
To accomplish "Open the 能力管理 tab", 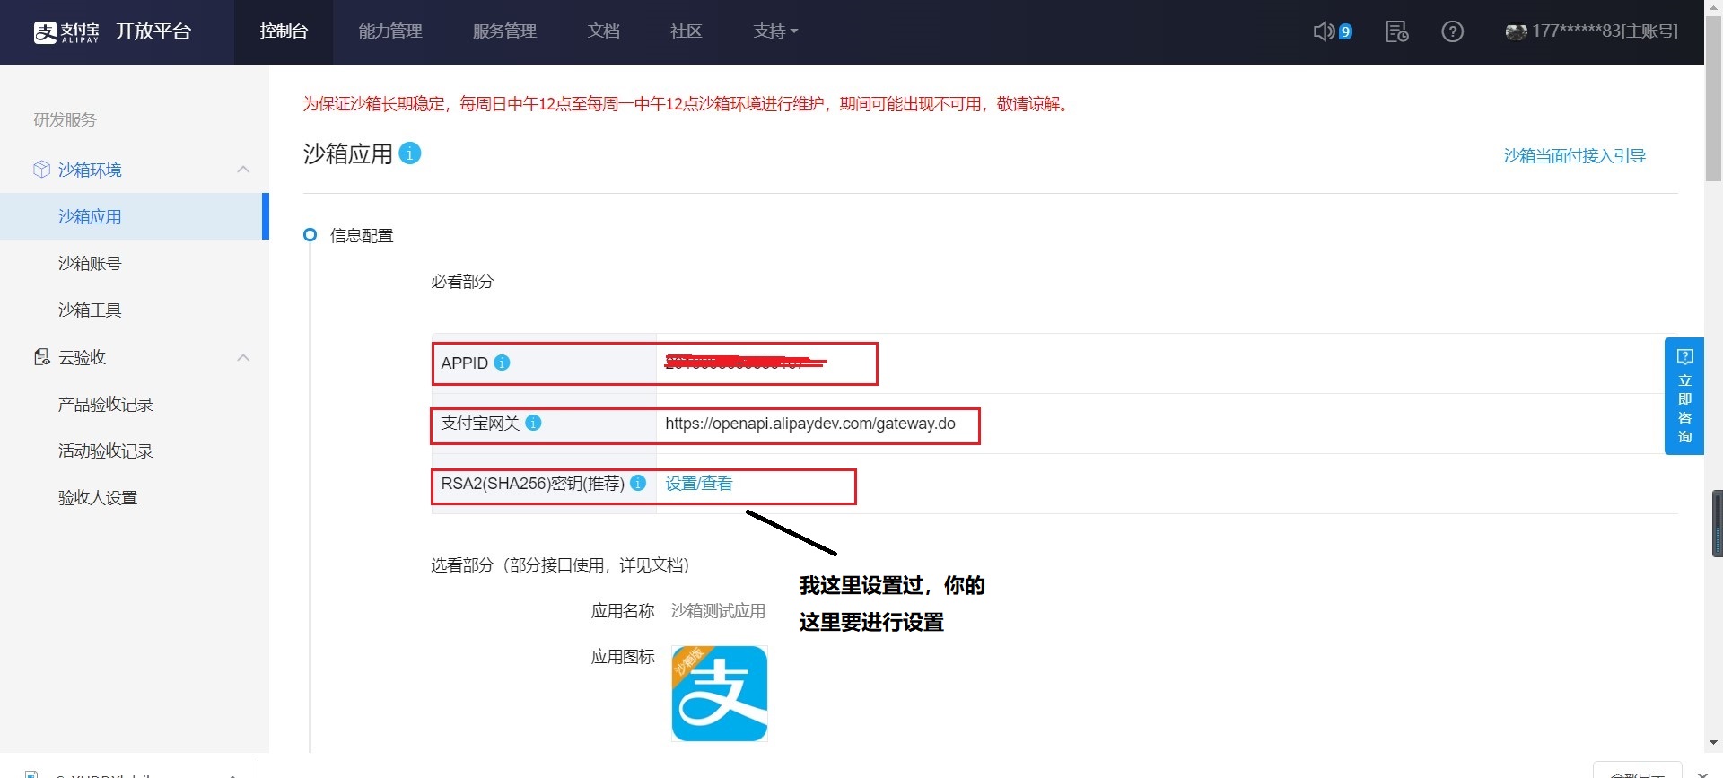I will click(390, 31).
